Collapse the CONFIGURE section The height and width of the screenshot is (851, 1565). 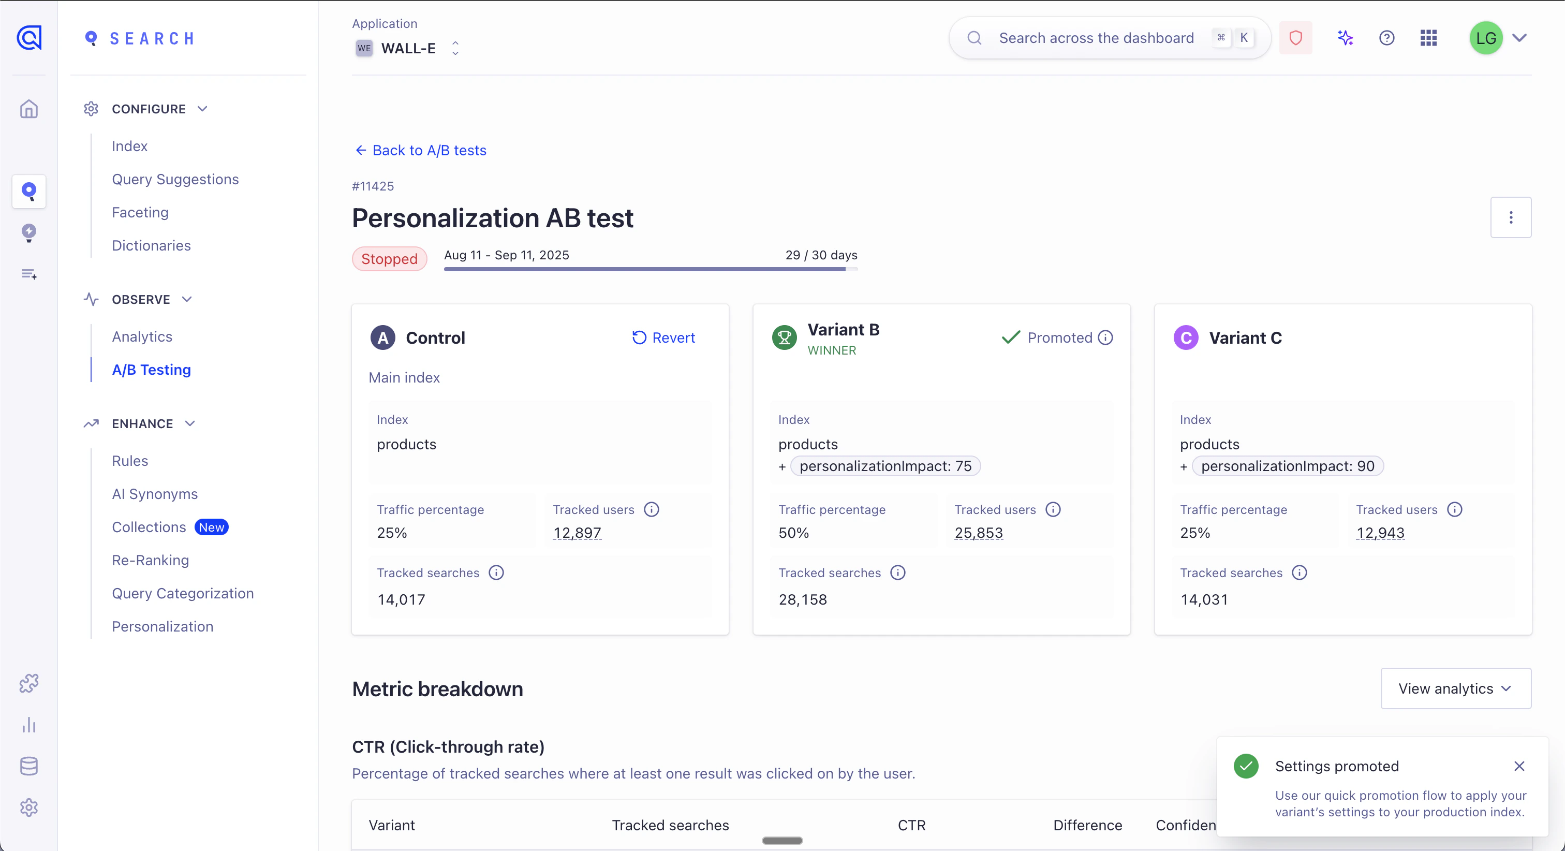203,109
